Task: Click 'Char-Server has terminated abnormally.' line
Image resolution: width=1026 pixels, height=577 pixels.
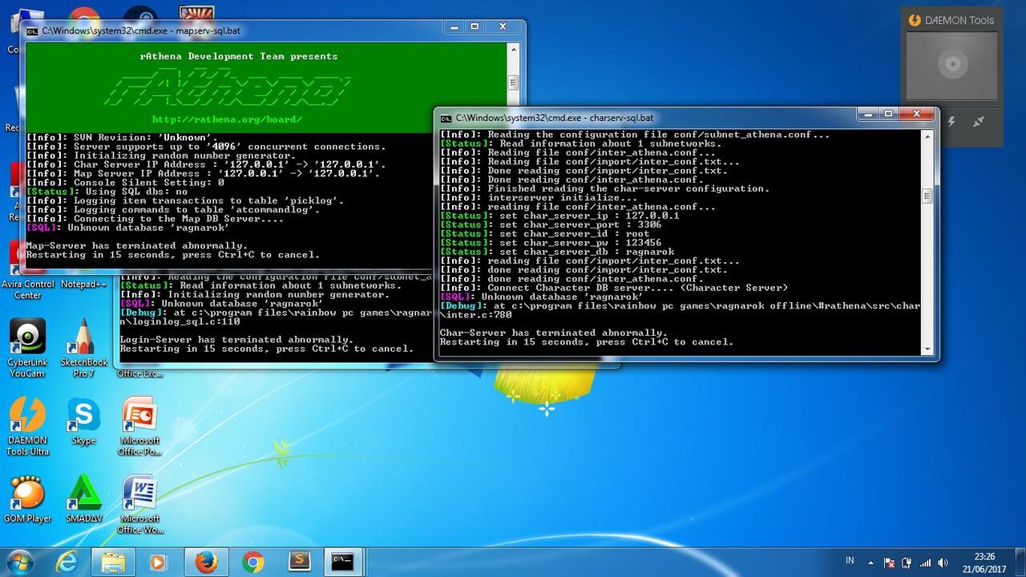Action: tap(553, 333)
